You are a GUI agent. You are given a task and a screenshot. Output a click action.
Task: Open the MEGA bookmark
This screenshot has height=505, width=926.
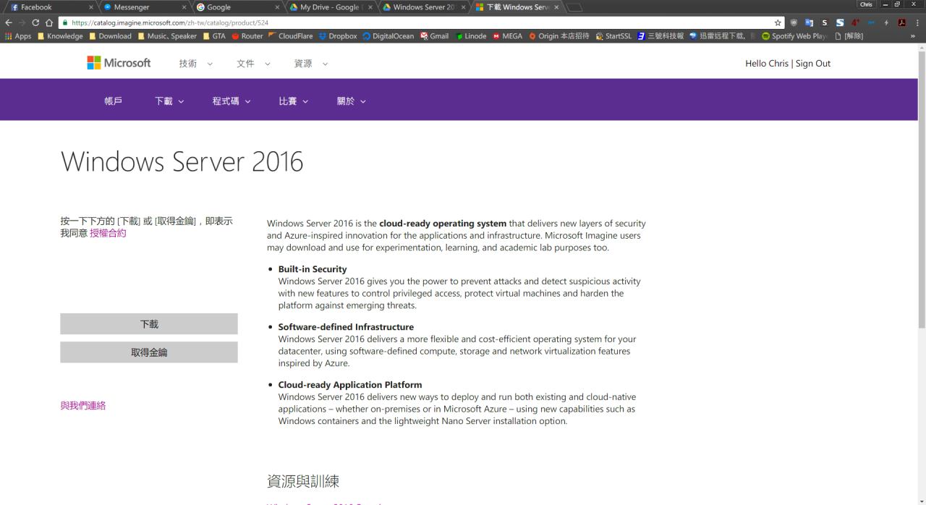point(507,36)
